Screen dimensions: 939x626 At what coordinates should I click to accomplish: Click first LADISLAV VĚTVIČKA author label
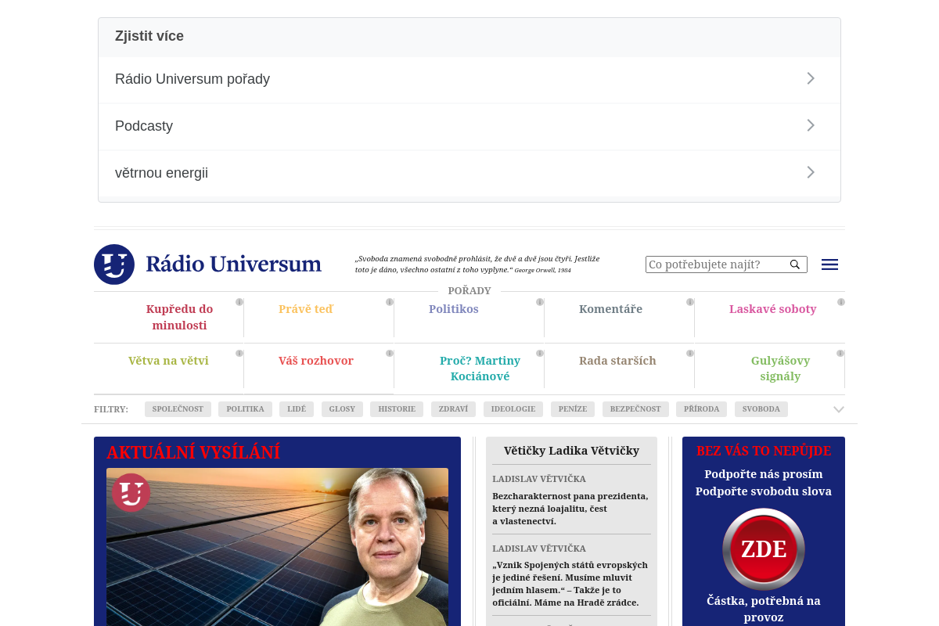point(539,479)
